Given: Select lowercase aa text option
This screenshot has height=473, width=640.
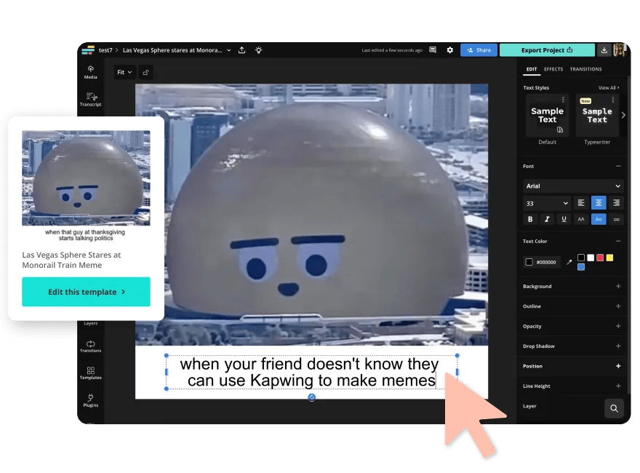Looking at the screenshot, I should 616,219.
